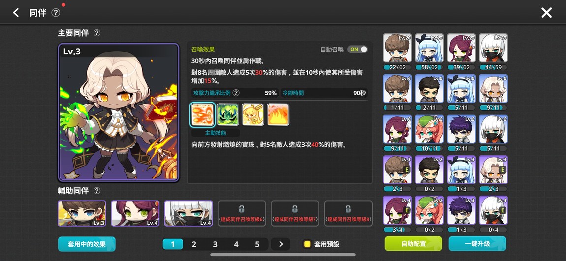Image resolution: width=566 pixels, height=261 pixels.
Task: Select the golden character skill icon
Action: pos(252,114)
